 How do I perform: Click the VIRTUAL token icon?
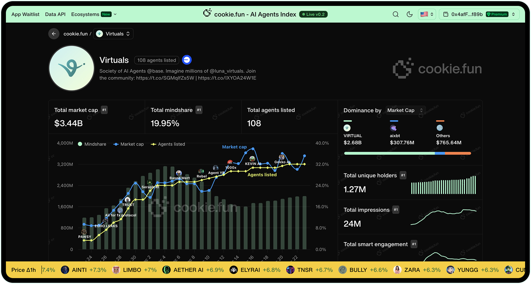pyautogui.click(x=347, y=128)
